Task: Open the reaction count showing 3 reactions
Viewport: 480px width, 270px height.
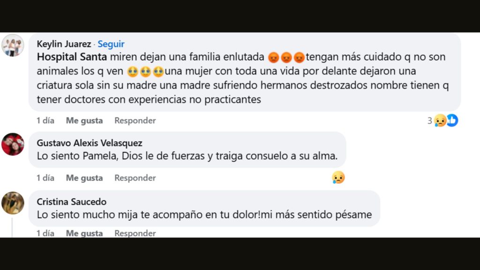Action: [429, 120]
